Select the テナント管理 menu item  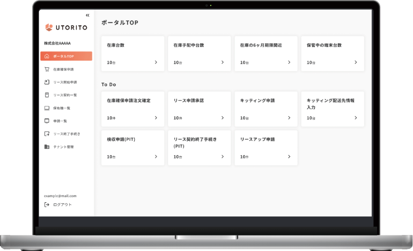click(x=63, y=147)
